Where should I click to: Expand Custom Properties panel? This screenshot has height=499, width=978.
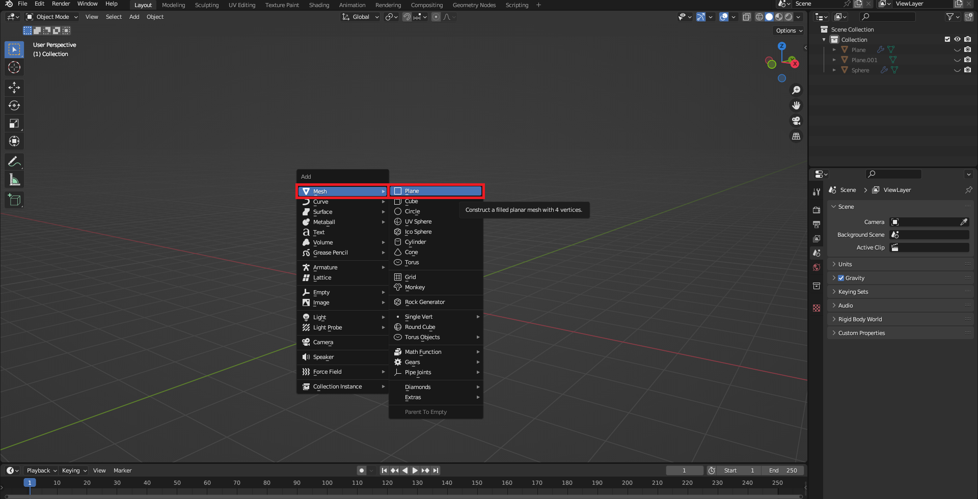point(900,333)
